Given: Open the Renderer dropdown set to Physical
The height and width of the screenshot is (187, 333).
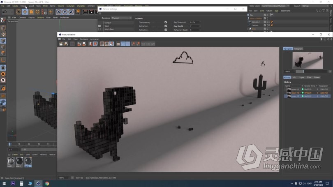Looking at the screenshot, I should [x=121, y=18].
